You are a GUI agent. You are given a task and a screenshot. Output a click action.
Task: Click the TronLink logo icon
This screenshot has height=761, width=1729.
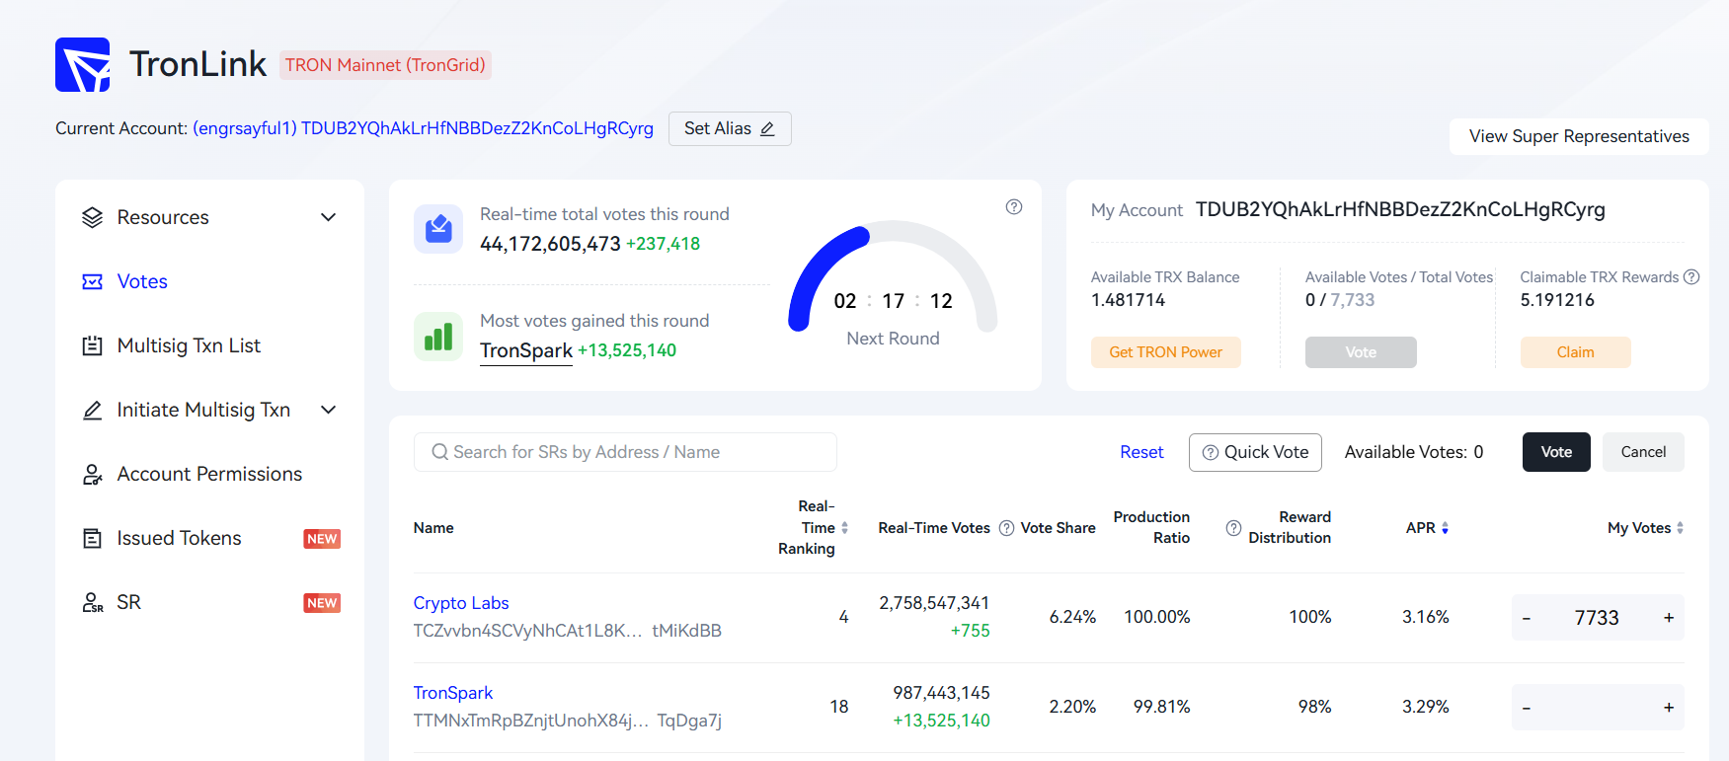(83, 64)
